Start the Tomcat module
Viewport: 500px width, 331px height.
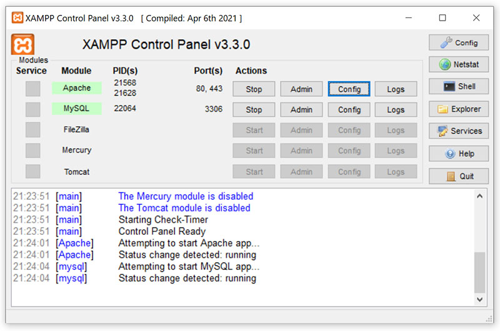254,172
